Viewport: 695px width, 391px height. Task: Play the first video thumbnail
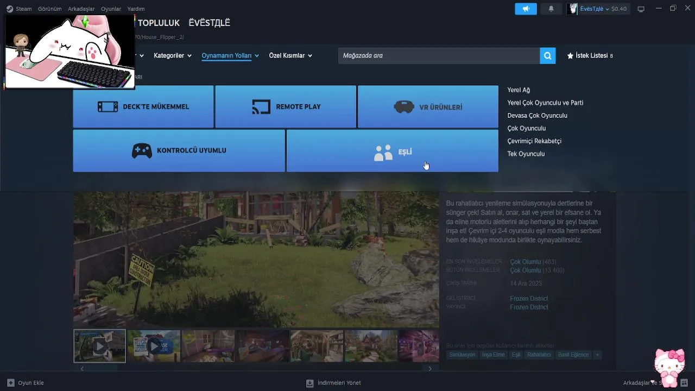[99, 346]
